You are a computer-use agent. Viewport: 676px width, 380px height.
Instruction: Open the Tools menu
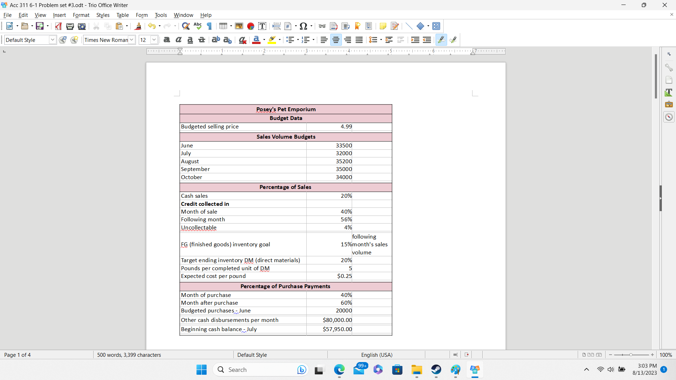click(161, 15)
